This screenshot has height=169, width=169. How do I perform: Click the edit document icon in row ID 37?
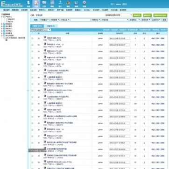[45, 135]
